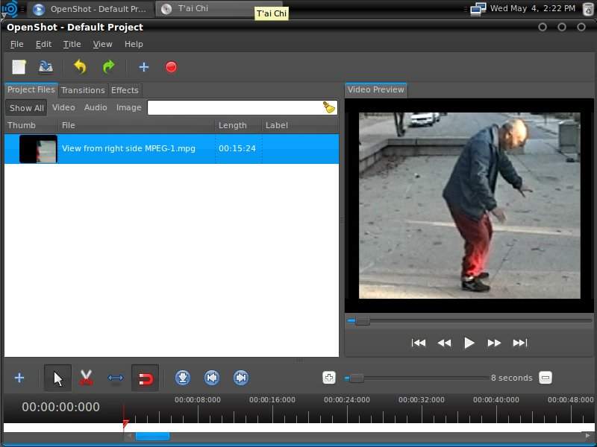597x447 pixels.
Task: Undo the last edit
Action: click(81, 67)
